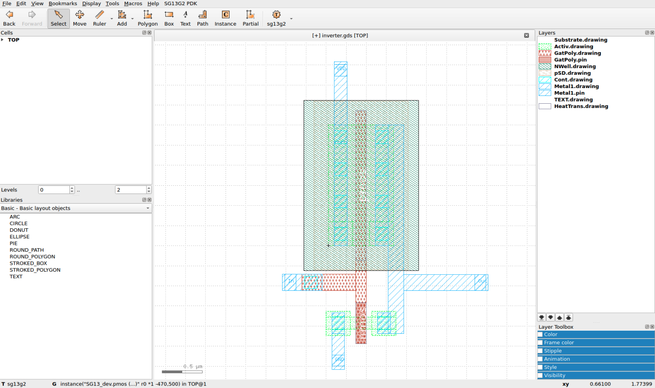This screenshot has width=655, height=388.
Task: Expand the Stipple section
Action: coord(596,351)
